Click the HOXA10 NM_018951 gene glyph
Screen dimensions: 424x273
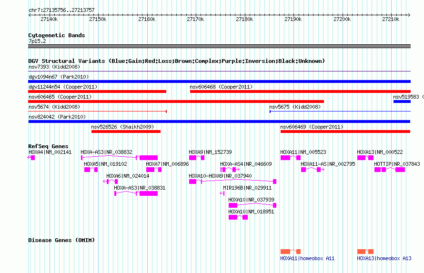(238, 217)
